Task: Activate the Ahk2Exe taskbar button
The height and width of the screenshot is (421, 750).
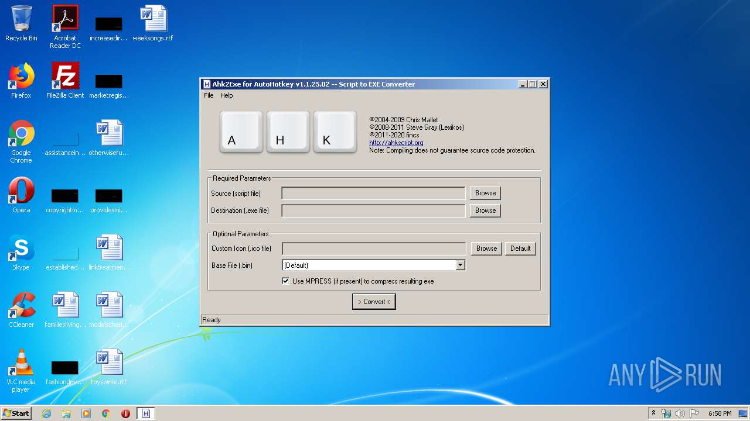Action: 146,413
